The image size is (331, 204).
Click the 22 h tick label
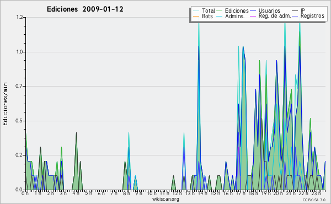click(303, 194)
